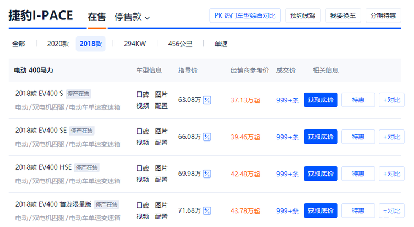The width and height of the screenshot is (414, 227).
Task: Click 特惠 for EV400 SE
Action: [358, 137]
